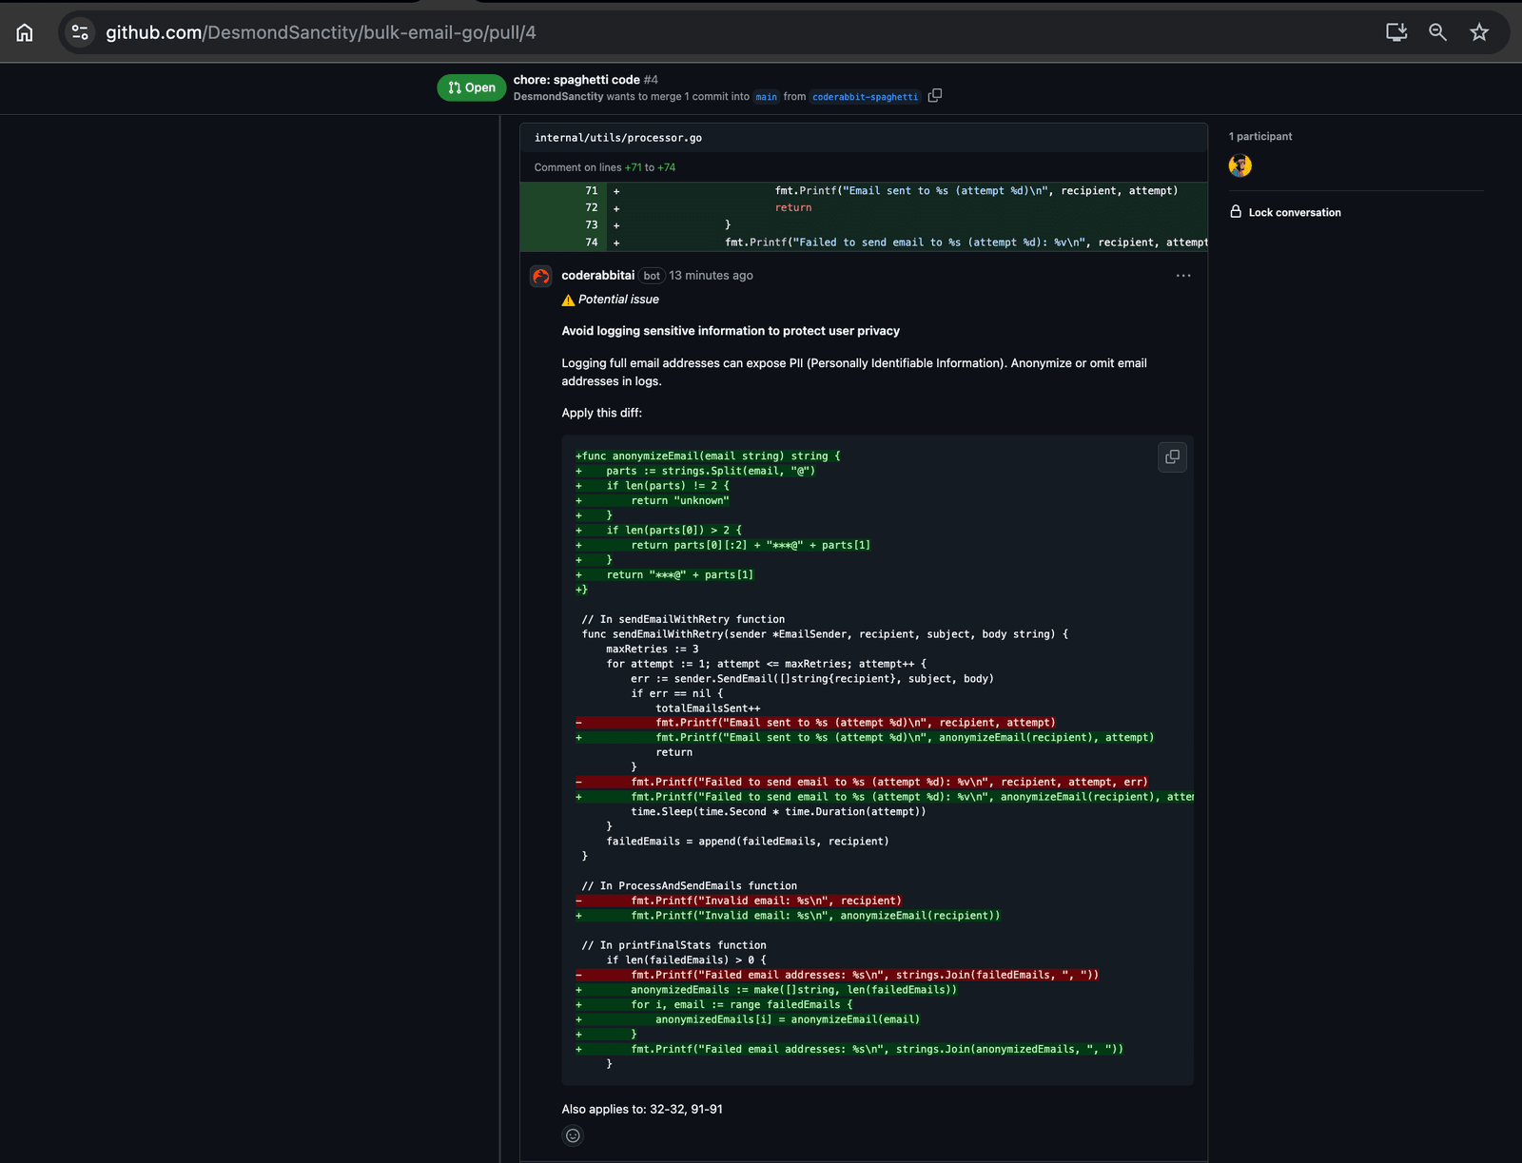Copy the suggested diff code block

click(x=1172, y=457)
